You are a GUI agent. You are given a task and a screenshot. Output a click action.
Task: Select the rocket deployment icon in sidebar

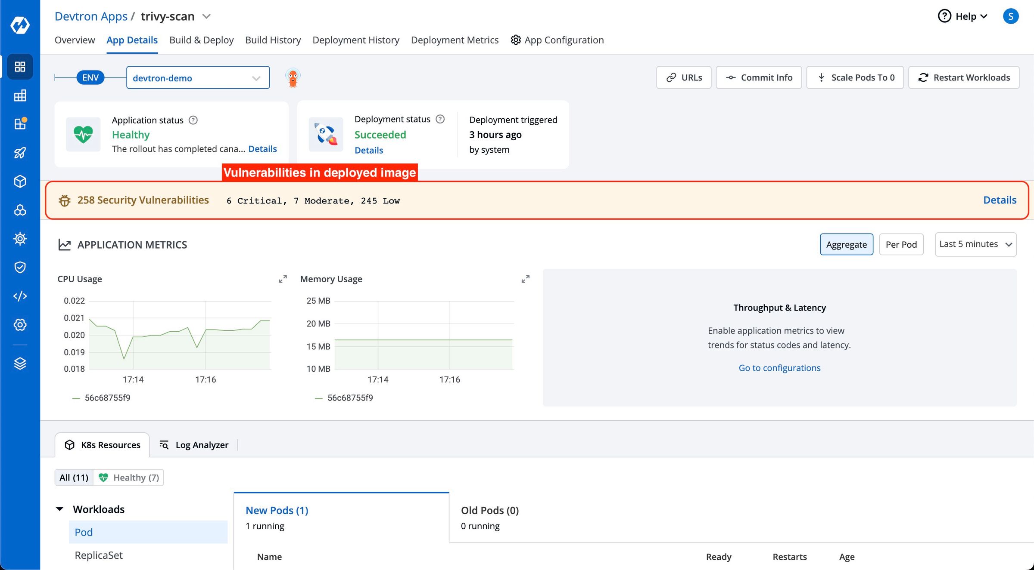pos(20,153)
